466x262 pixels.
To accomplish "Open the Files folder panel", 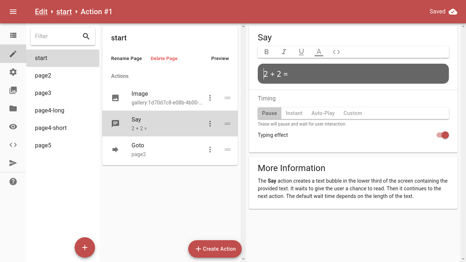I will (x=13, y=108).
